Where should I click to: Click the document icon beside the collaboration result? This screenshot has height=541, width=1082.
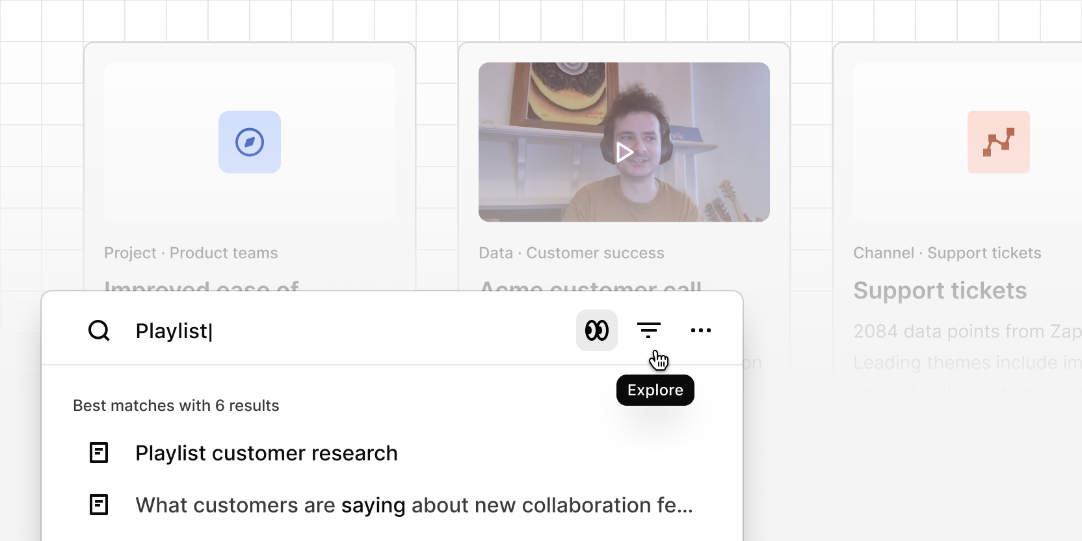99,504
